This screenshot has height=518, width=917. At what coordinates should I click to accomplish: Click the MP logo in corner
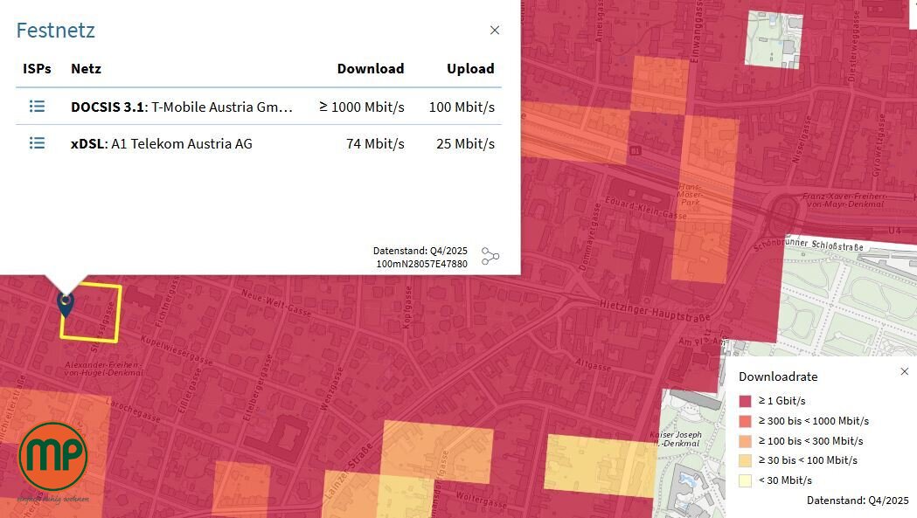pyautogui.click(x=52, y=457)
